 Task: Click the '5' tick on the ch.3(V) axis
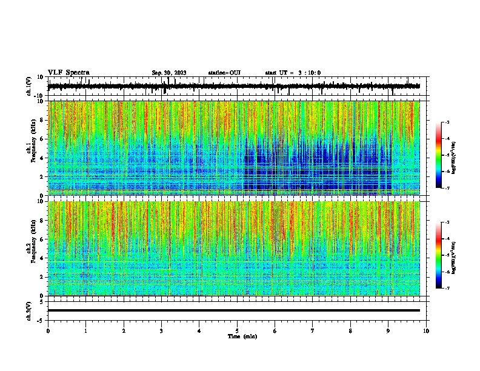pyautogui.click(x=42, y=301)
